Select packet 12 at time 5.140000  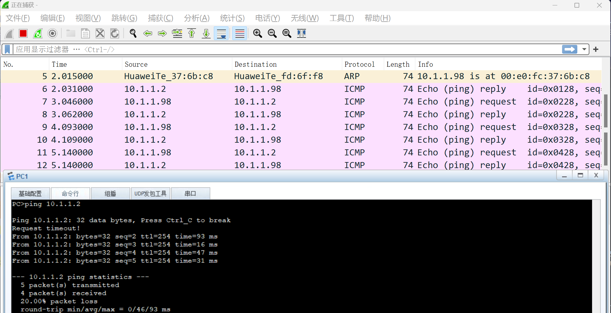click(301, 165)
